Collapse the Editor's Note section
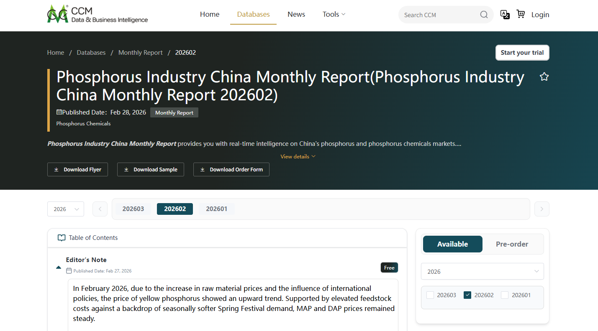Viewport: 598px width, 331px height. click(59, 267)
